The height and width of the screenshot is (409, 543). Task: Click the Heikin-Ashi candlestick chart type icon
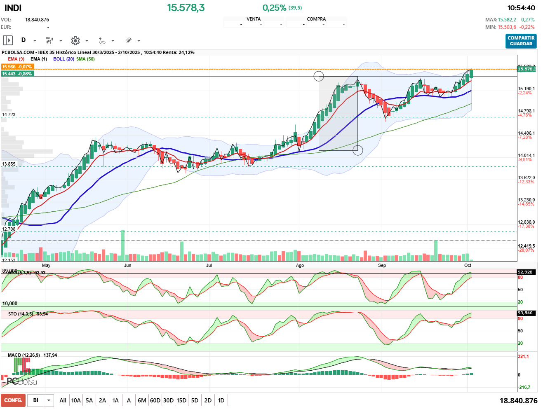click(49, 40)
